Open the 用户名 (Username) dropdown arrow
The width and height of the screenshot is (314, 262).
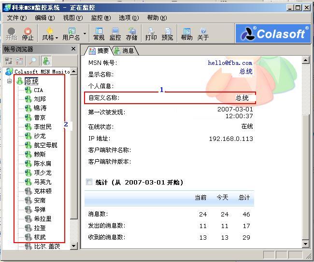click(x=85, y=33)
